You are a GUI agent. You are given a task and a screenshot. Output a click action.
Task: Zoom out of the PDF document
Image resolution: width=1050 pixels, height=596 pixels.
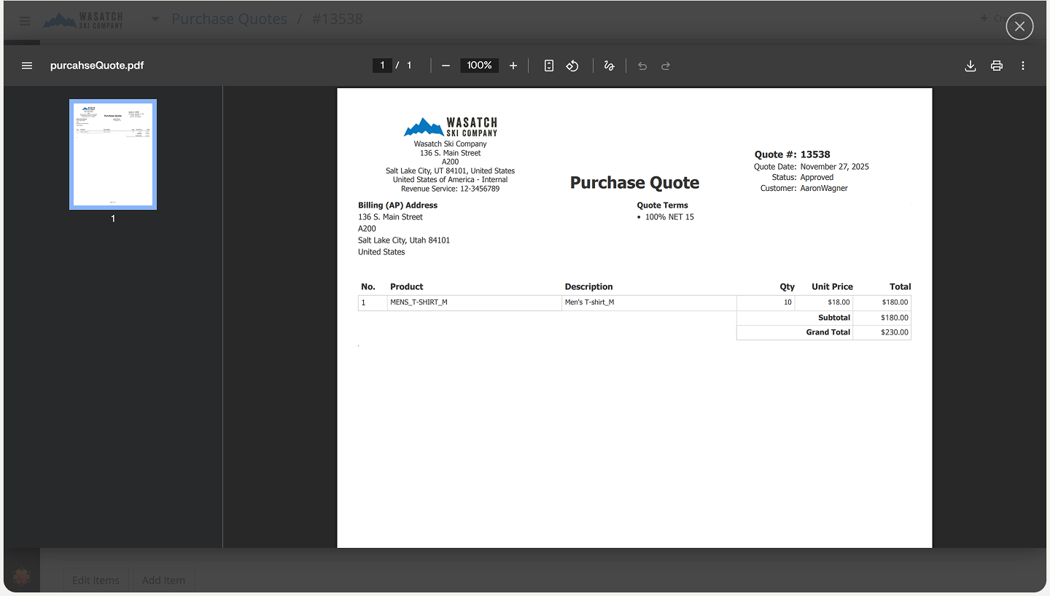click(x=446, y=66)
